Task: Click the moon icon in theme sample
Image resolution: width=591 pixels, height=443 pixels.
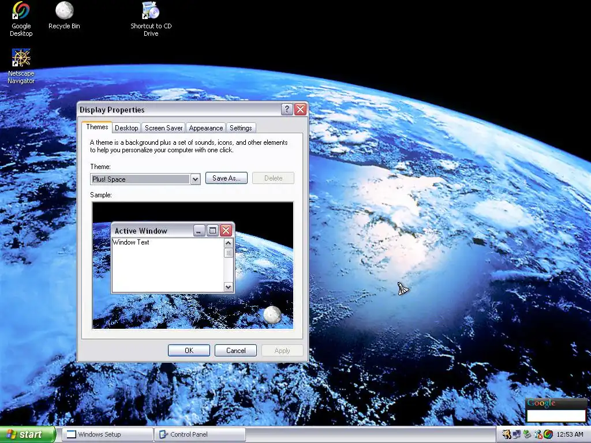Action: tap(272, 315)
